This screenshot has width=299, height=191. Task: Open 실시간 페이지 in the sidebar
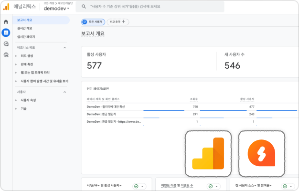[26, 37]
